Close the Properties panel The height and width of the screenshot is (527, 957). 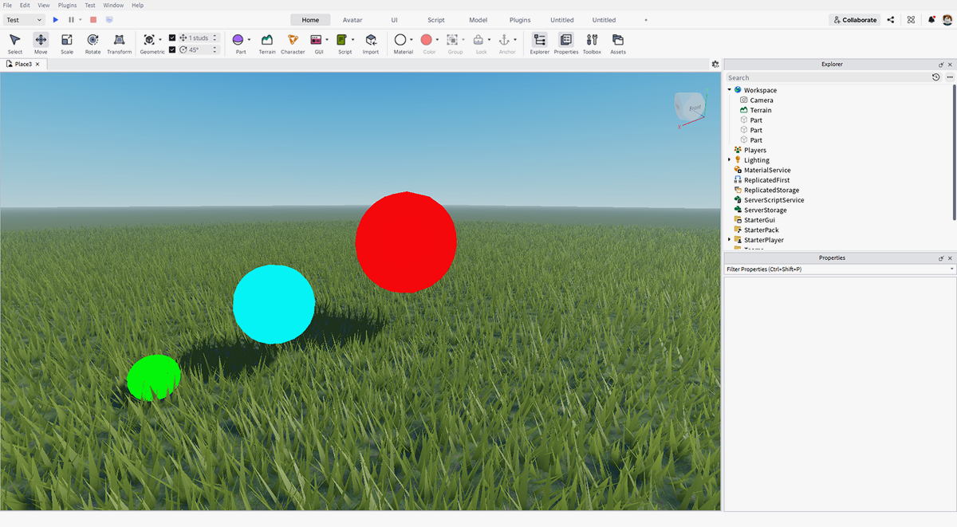tap(950, 258)
